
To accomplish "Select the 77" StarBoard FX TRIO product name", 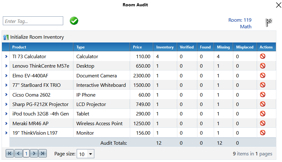I will 36,85.
